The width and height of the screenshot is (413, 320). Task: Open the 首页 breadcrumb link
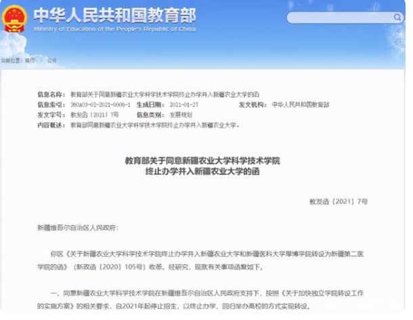[x=30, y=60]
